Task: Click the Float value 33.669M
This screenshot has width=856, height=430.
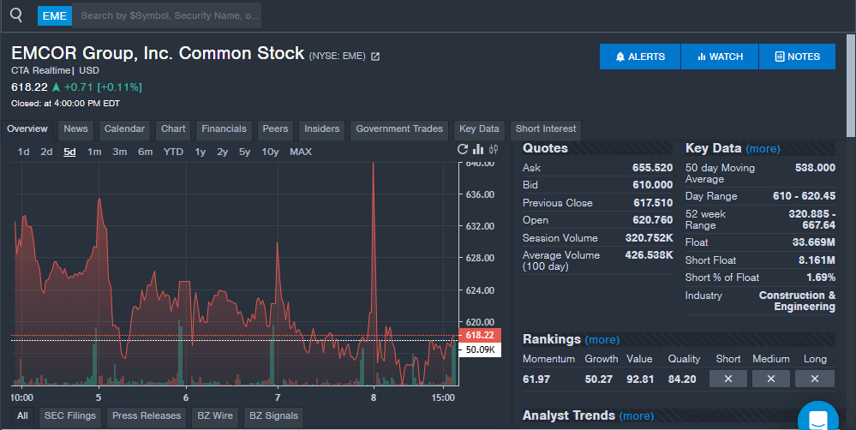Action: [x=814, y=242]
